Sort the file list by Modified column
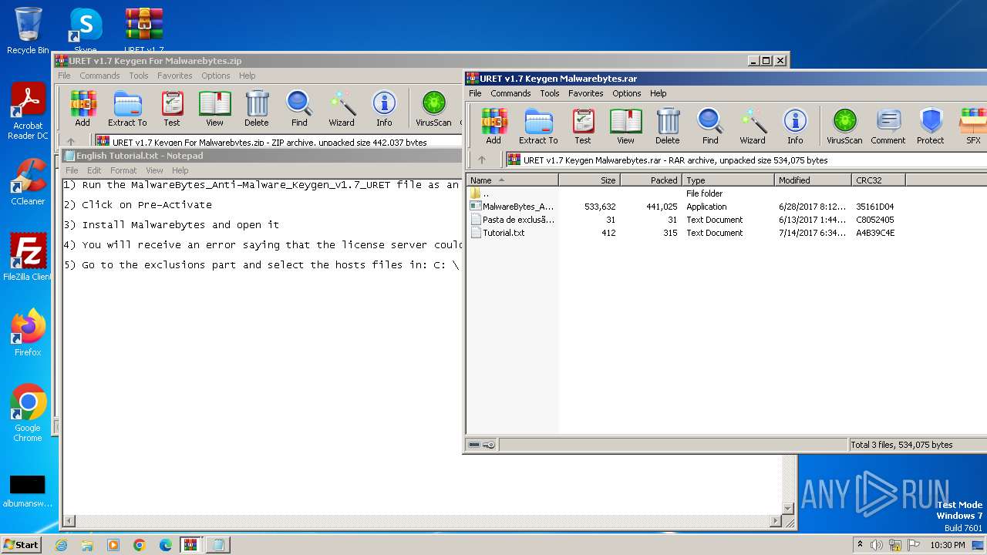 813,180
